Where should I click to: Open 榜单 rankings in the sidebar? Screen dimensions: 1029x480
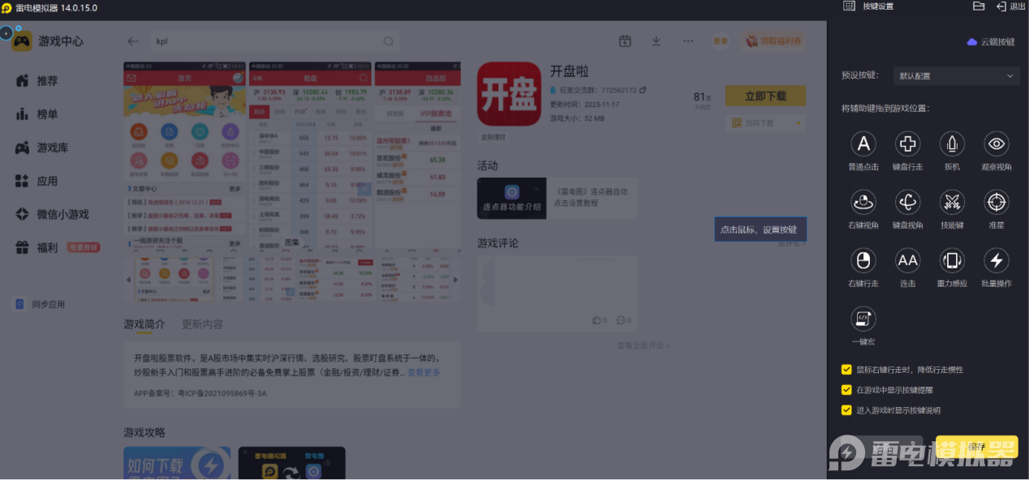click(x=47, y=114)
